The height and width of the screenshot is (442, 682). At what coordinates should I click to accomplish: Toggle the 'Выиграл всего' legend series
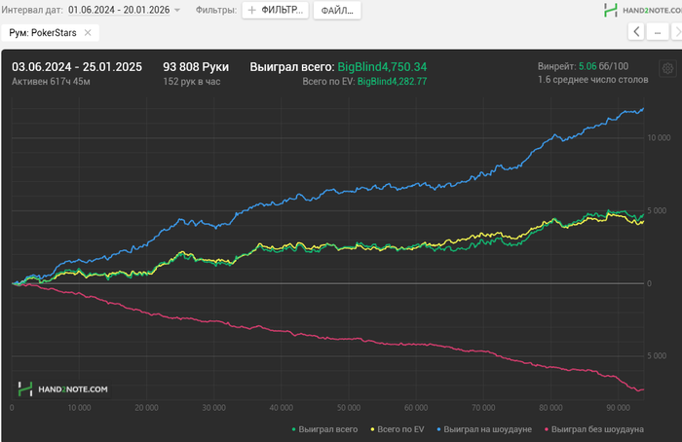pyautogui.click(x=324, y=429)
